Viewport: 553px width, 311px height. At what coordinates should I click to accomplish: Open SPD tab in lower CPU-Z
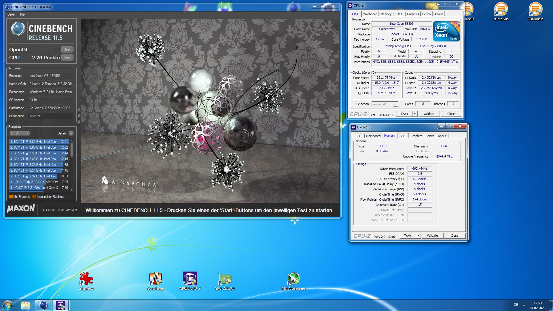(x=402, y=136)
